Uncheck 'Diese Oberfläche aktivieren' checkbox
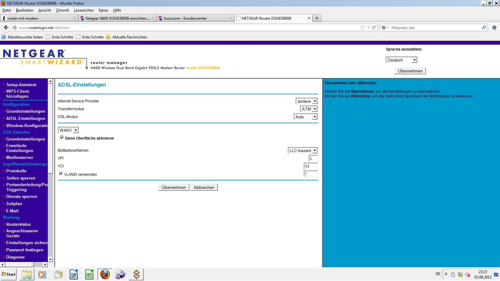The height and width of the screenshot is (281, 500). click(62, 138)
